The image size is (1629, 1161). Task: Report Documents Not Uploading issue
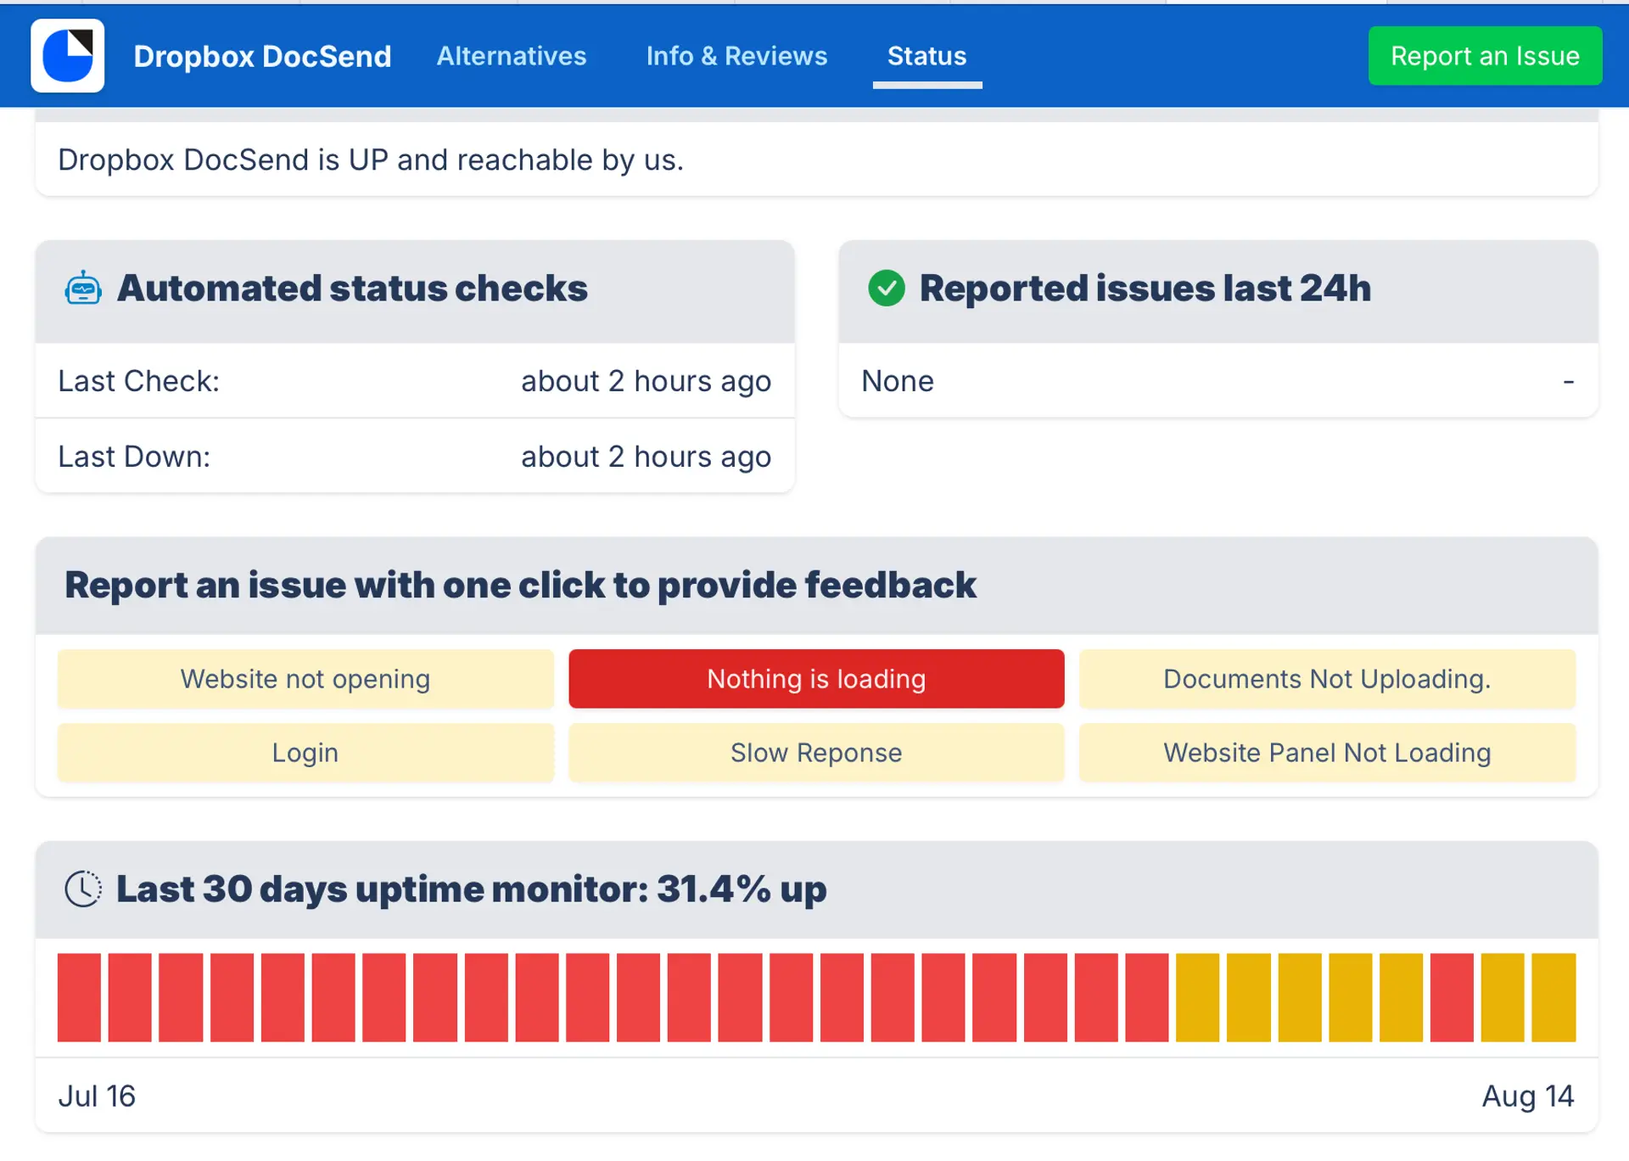tap(1327, 679)
